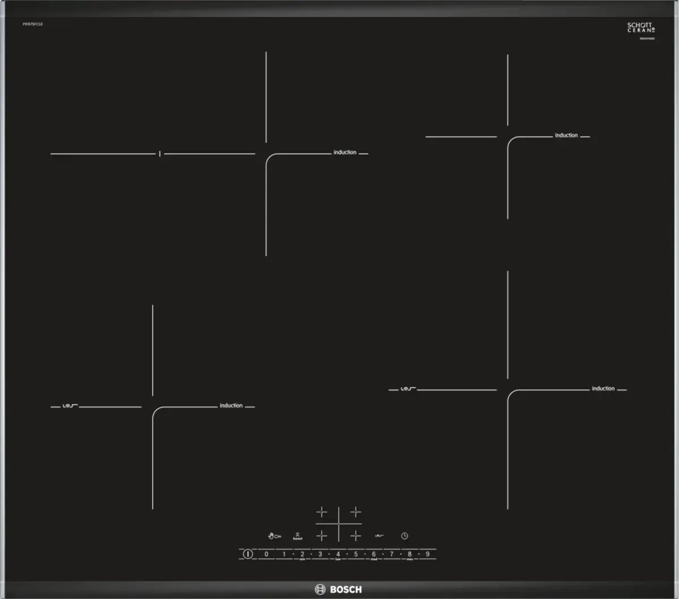Click the frying sensor mark on the bottom-right zone

[408, 389]
